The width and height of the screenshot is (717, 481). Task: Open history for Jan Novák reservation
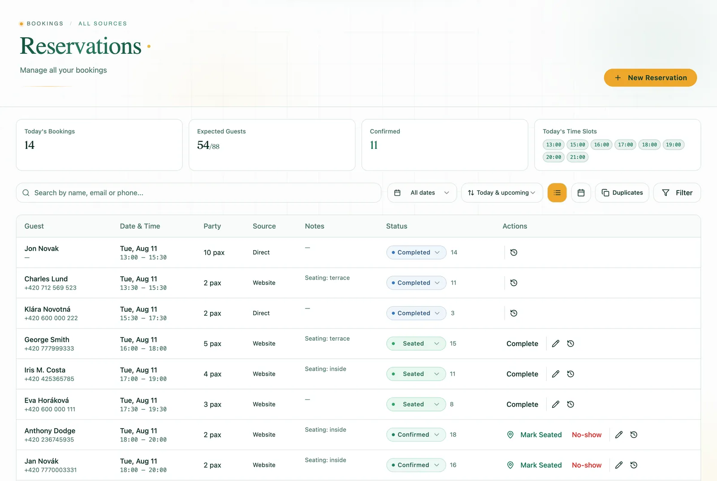point(634,465)
